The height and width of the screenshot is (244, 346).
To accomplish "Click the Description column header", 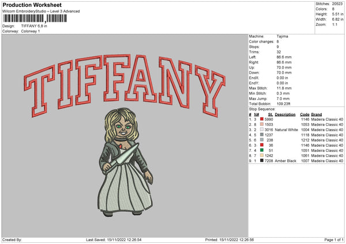I will (x=285, y=114).
